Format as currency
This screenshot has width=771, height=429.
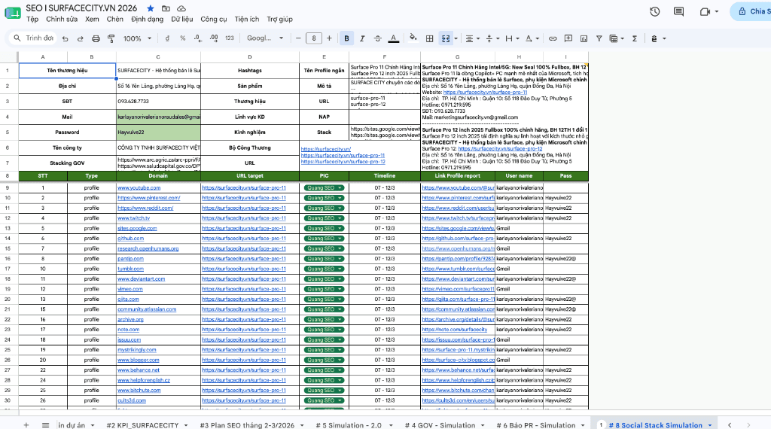point(167,38)
